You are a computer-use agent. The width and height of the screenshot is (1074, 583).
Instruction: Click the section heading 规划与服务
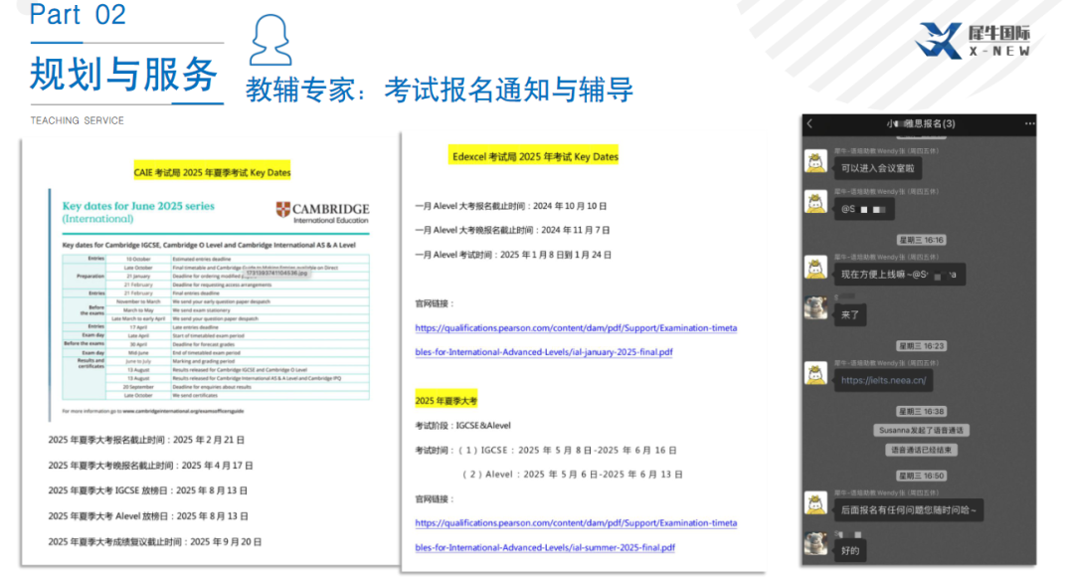[124, 74]
